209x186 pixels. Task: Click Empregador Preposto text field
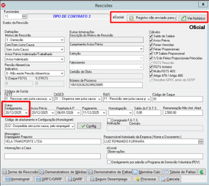coord(53,141)
